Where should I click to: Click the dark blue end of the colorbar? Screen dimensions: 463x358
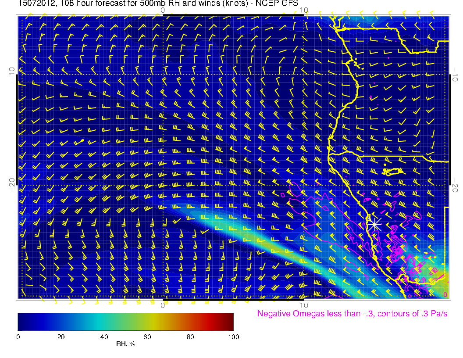(22, 322)
